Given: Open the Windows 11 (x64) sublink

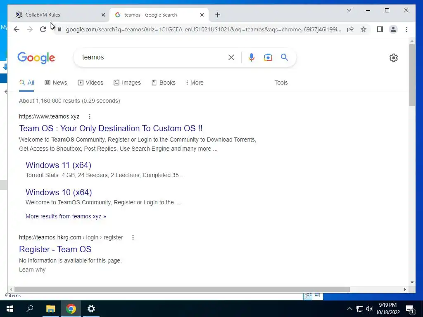Looking at the screenshot, I should point(58,165).
